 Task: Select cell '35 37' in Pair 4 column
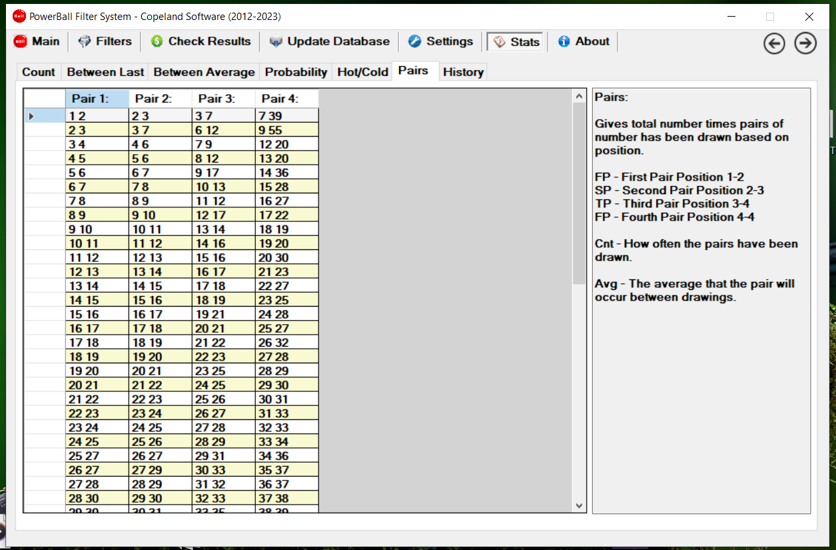287,470
